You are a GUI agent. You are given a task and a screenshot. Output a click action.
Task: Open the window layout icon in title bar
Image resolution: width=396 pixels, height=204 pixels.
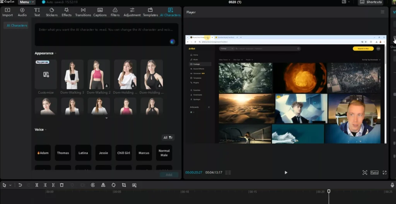click(344, 2)
